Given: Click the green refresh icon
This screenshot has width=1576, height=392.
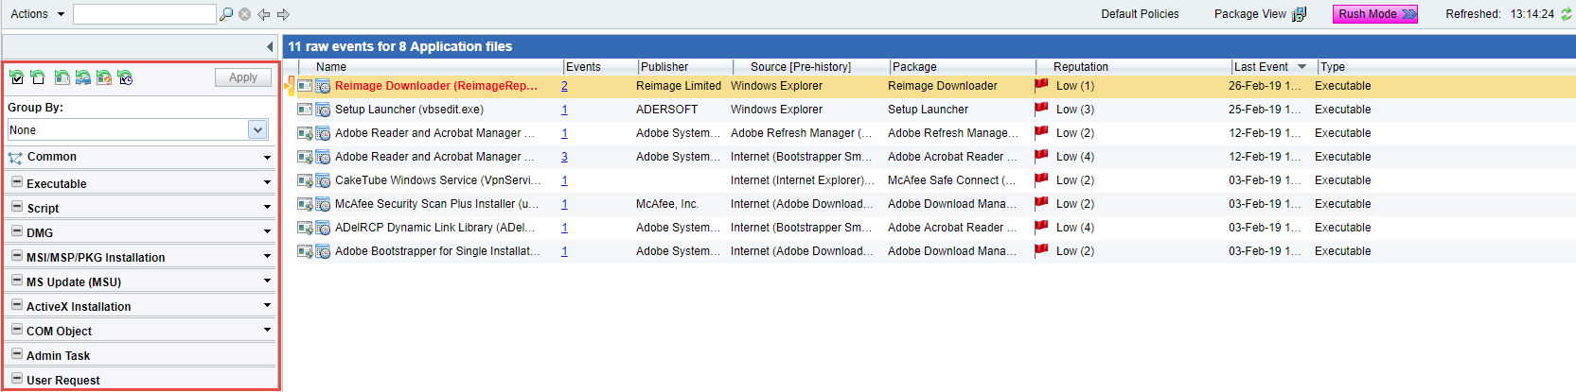Looking at the screenshot, I should 1565,14.
